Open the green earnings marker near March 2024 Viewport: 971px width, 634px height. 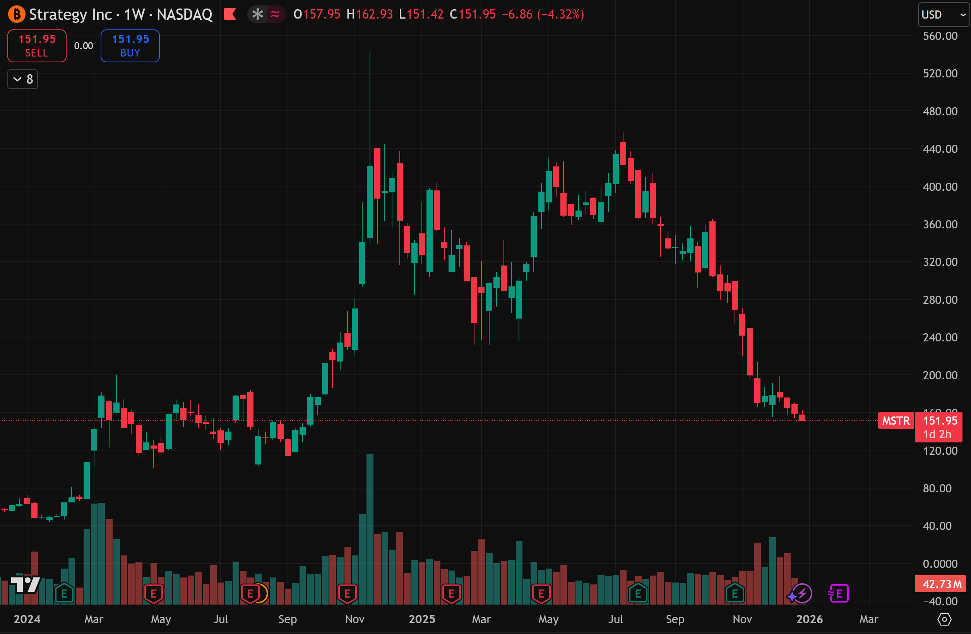coord(64,594)
